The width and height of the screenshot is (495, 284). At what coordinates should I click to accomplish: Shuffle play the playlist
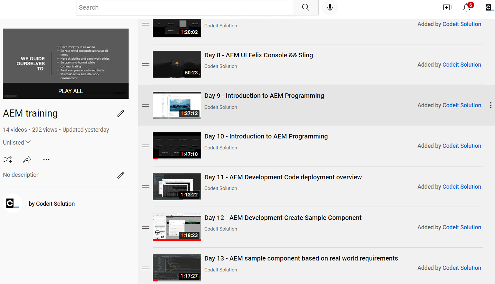(x=8, y=159)
